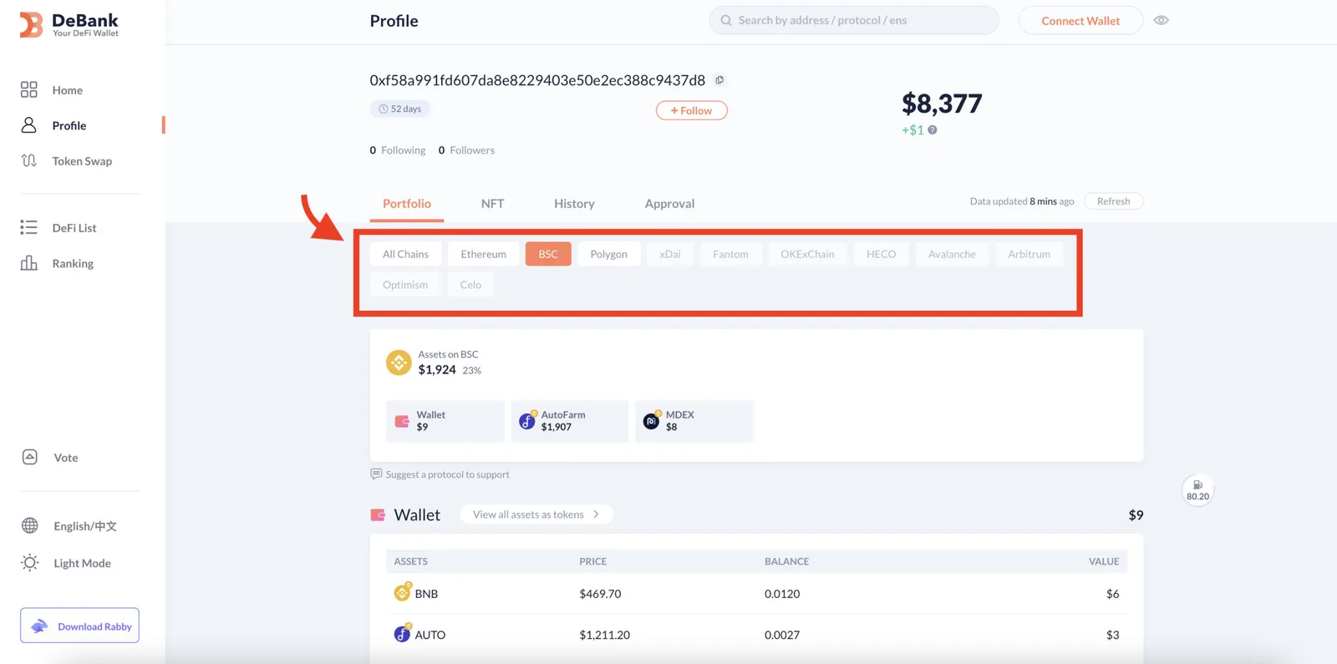This screenshot has width=1337, height=664.
Task: Select Celo chain filter
Action: coord(470,285)
